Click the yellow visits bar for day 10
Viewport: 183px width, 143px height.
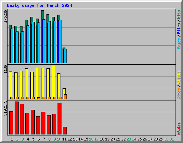tap(59, 86)
